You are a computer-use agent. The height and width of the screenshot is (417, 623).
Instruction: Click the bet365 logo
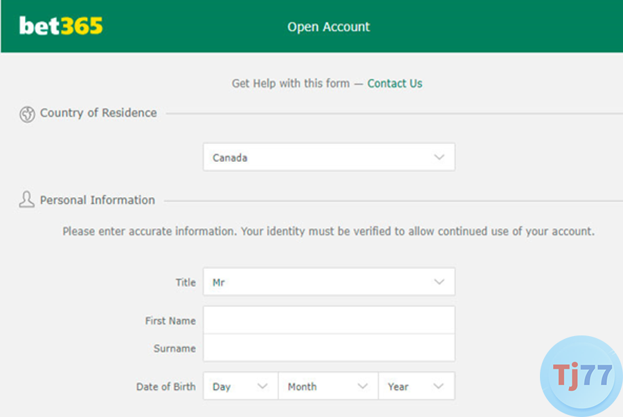[60, 26]
